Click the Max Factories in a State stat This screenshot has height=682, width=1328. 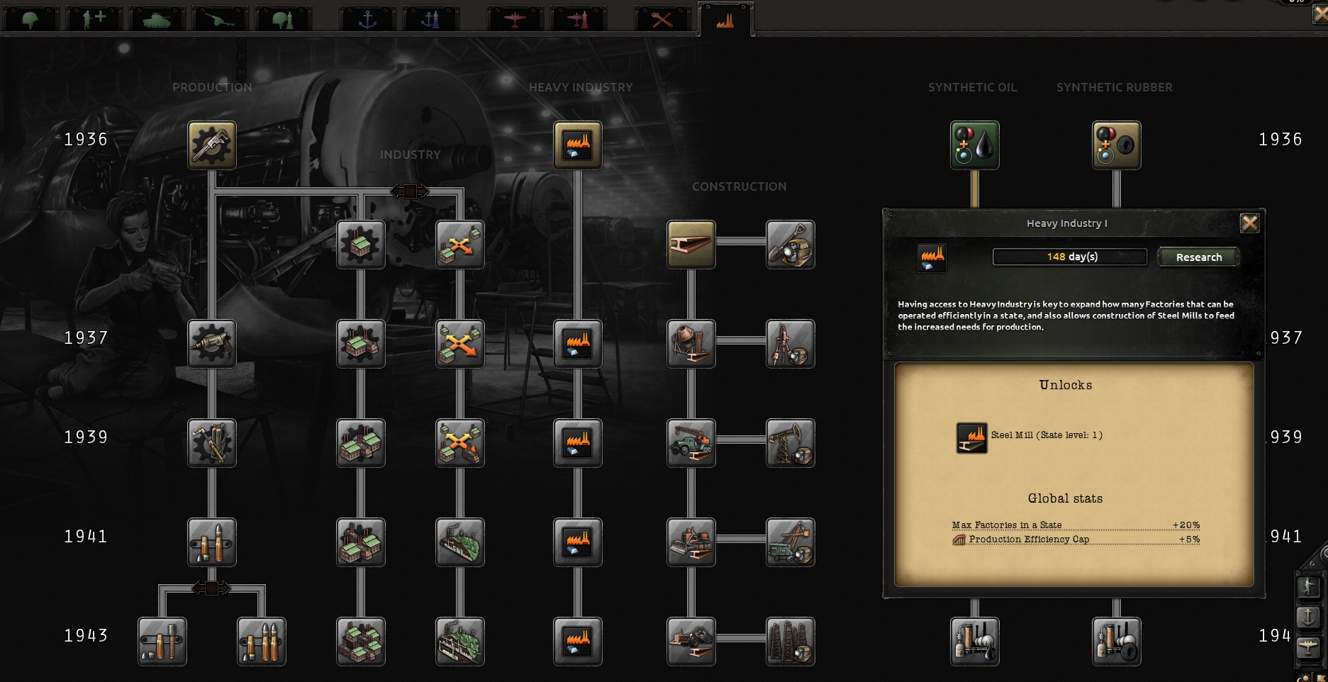tap(1076, 525)
